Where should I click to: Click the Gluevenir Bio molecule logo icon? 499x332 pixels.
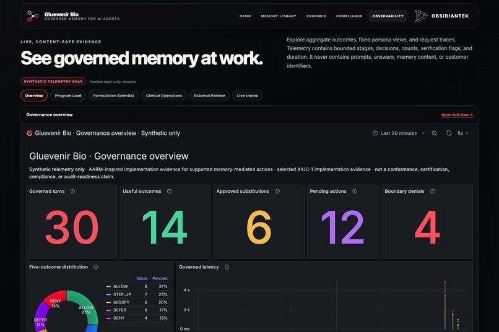32,16
